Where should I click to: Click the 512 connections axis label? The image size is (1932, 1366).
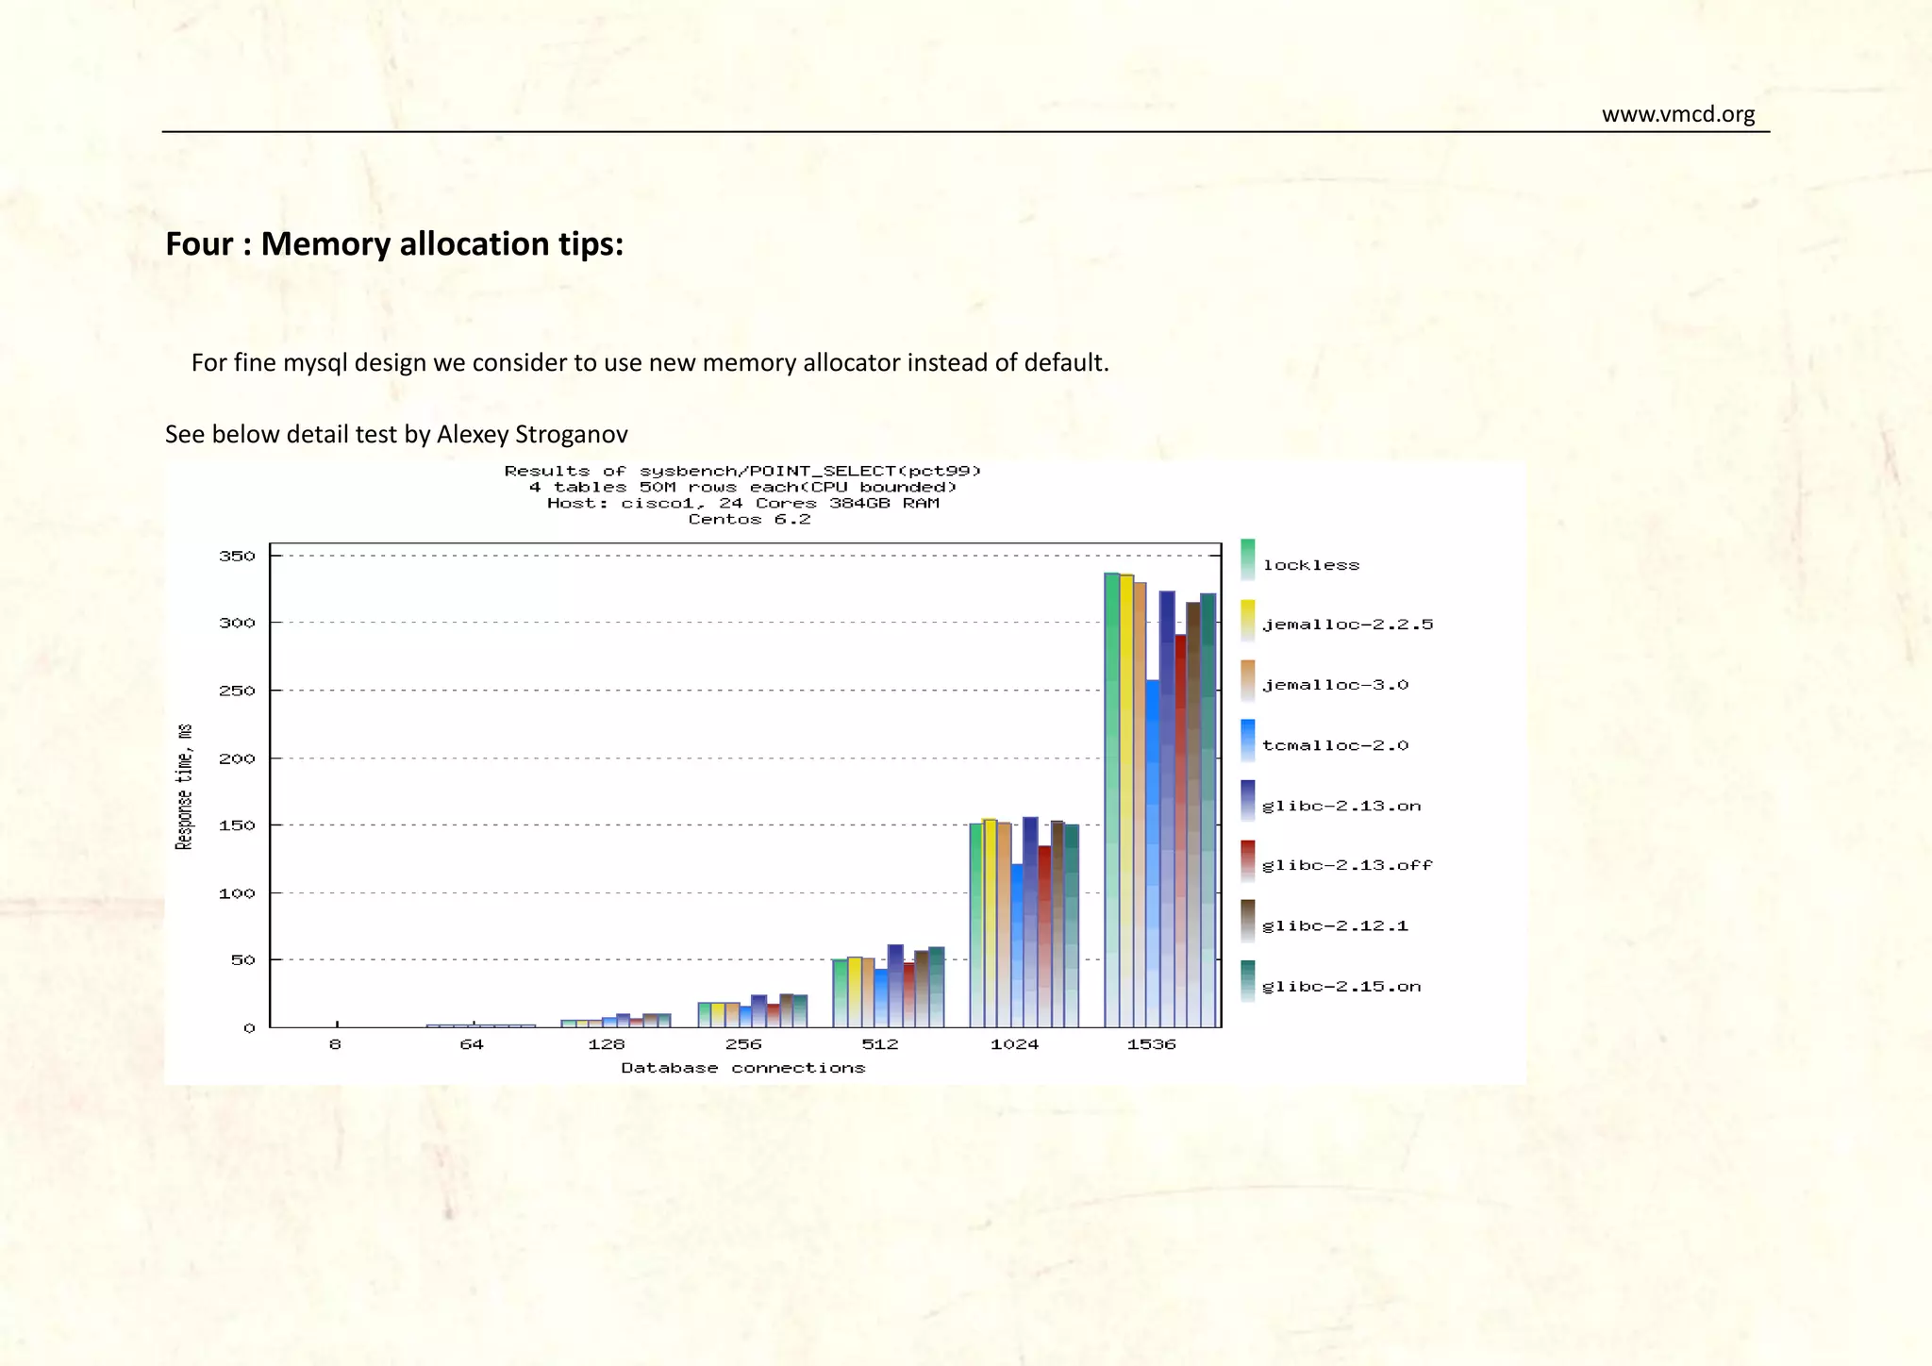click(x=879, y=1044)
